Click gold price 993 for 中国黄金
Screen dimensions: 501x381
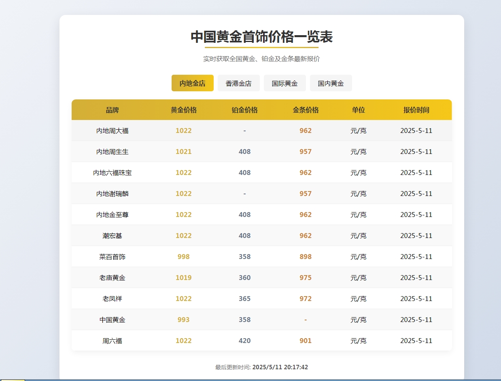184,320
